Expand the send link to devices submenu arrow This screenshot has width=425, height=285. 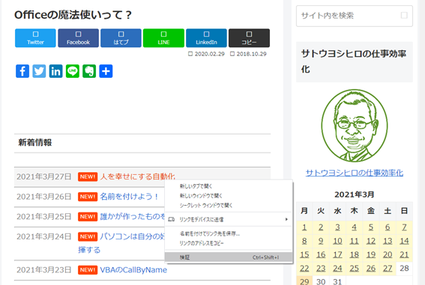tap(286, 219)
